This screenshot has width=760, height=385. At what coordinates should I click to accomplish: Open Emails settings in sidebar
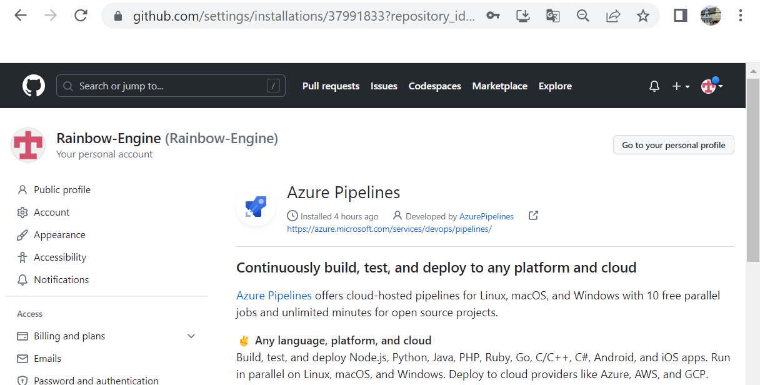click(x=47, y=359)
